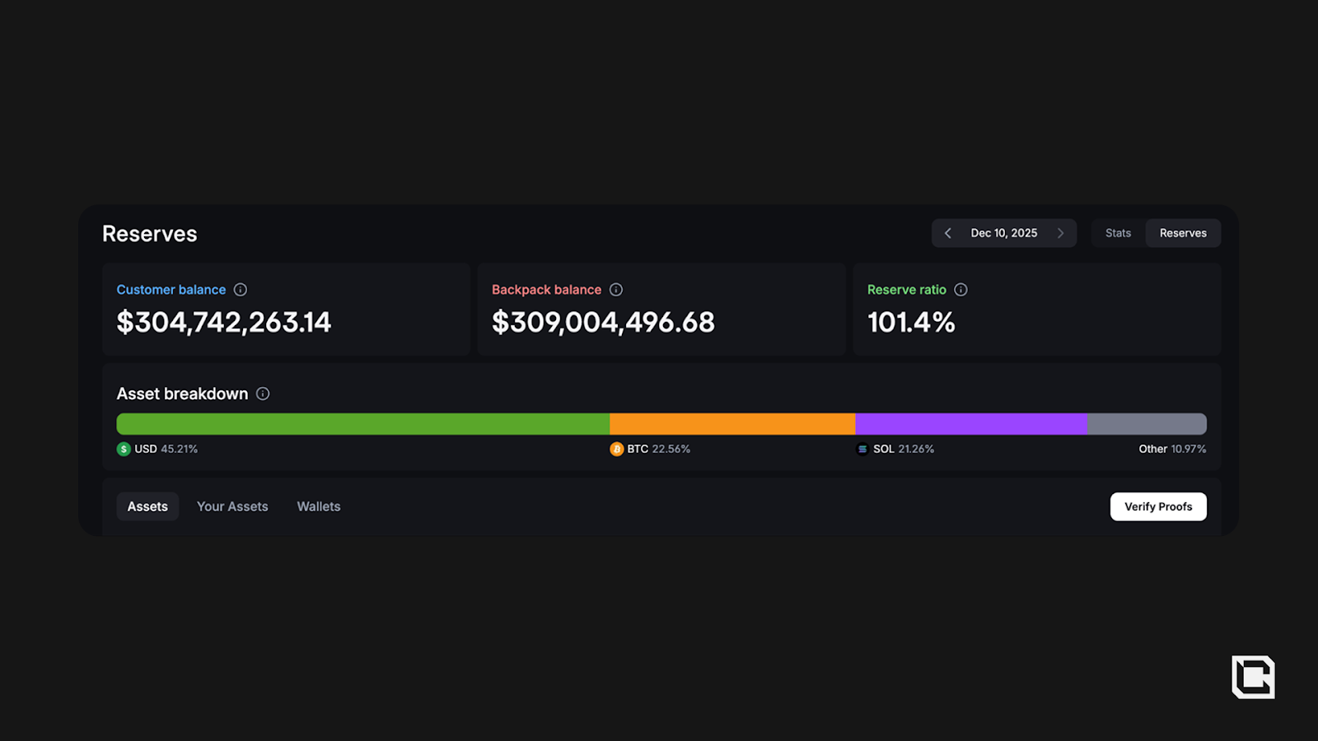Open the Dec 10, 2025 date picker
Viewport: 1318px width, 741px height.
click(x=1003, y=233)
